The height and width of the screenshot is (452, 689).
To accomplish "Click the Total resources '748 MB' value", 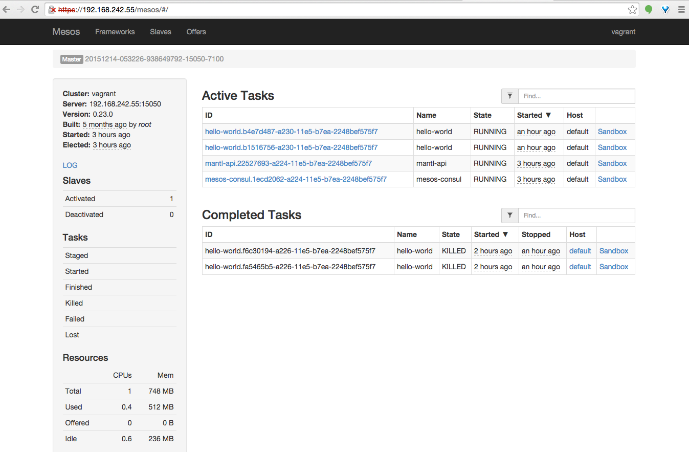I will [x=161, y=391].
